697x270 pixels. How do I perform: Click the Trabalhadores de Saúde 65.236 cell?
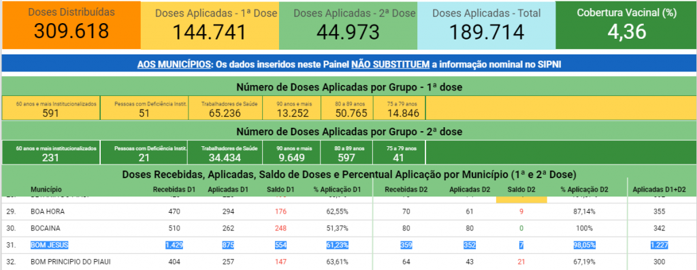click(225, 108)
